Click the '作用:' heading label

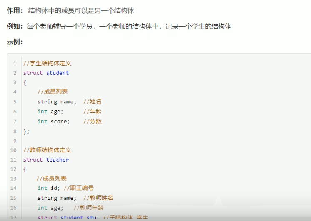click(15, 10)
